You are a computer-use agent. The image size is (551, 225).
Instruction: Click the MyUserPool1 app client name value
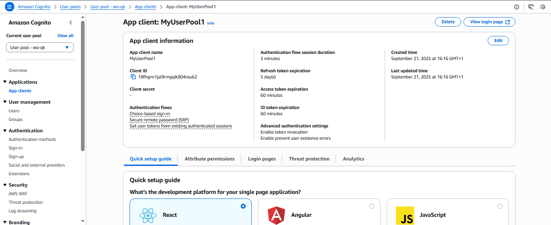pyautogui.click(x=142, y=59)
